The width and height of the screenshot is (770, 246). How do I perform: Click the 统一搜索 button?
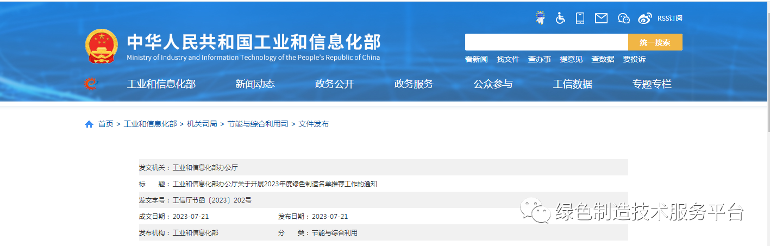655,42
